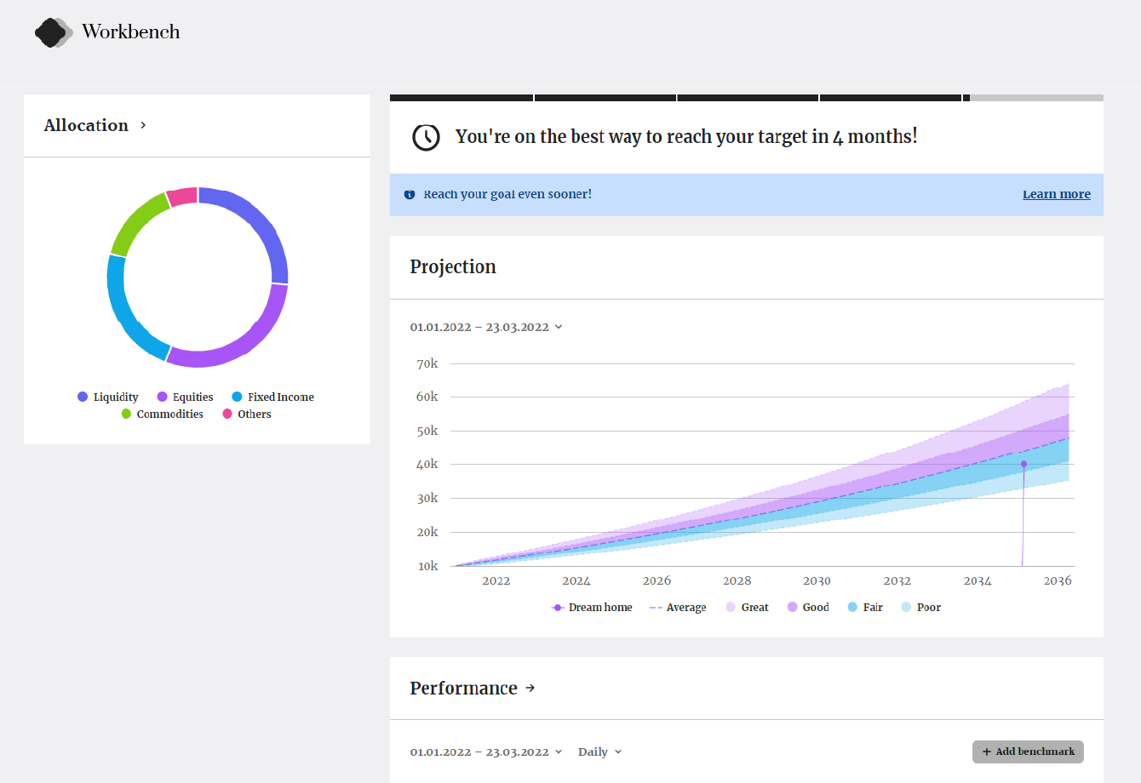Click the 2030 x-axis label
Image resolution: width=1141 pixels, height=783 pixels.
(817, 580)
